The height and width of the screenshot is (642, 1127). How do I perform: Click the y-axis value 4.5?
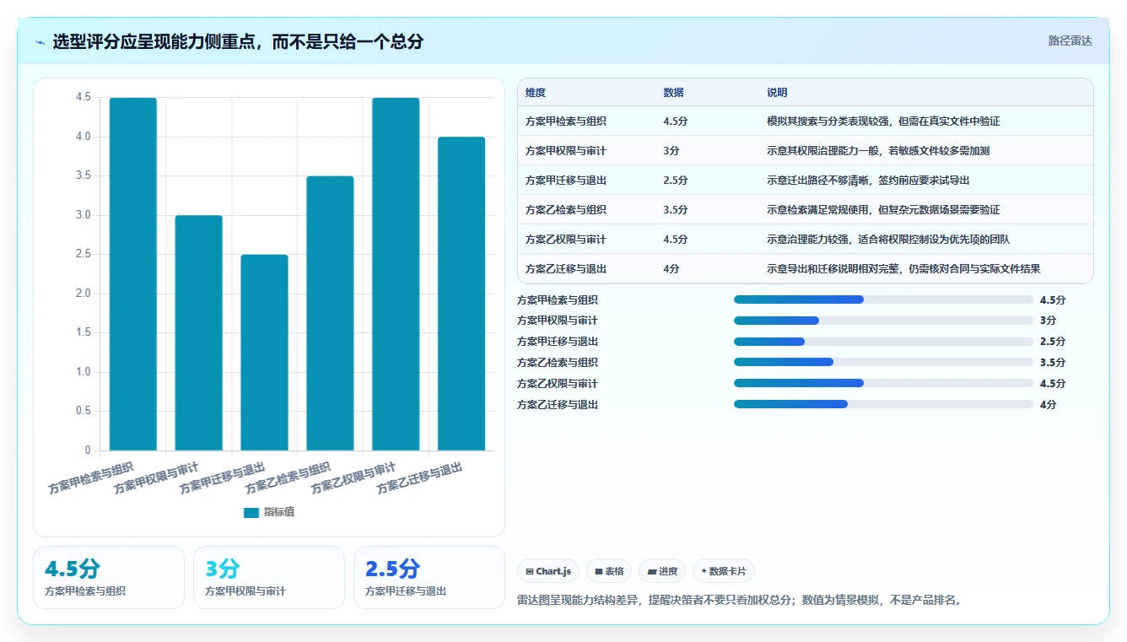pyautogui.click(x=83, y=97)
